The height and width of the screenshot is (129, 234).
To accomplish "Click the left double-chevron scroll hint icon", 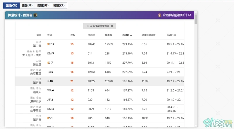I will (87, 26).
